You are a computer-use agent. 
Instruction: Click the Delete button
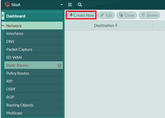point(149,15)
